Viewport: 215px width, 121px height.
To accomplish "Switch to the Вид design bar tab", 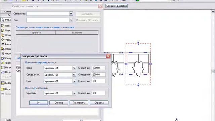I will click(6, 15).
